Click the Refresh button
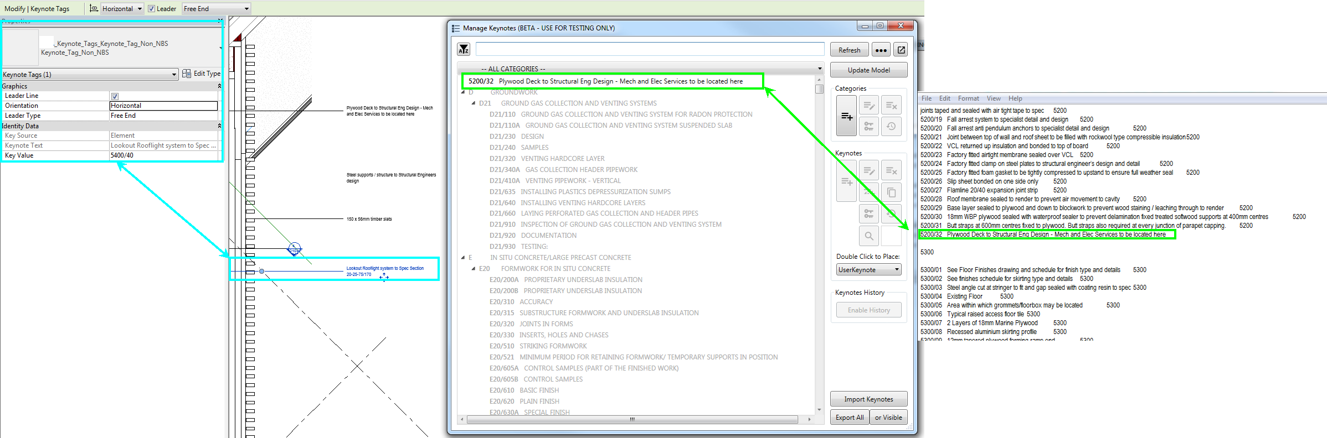Viewport: 1327px width, 438px height. point(849,50)
